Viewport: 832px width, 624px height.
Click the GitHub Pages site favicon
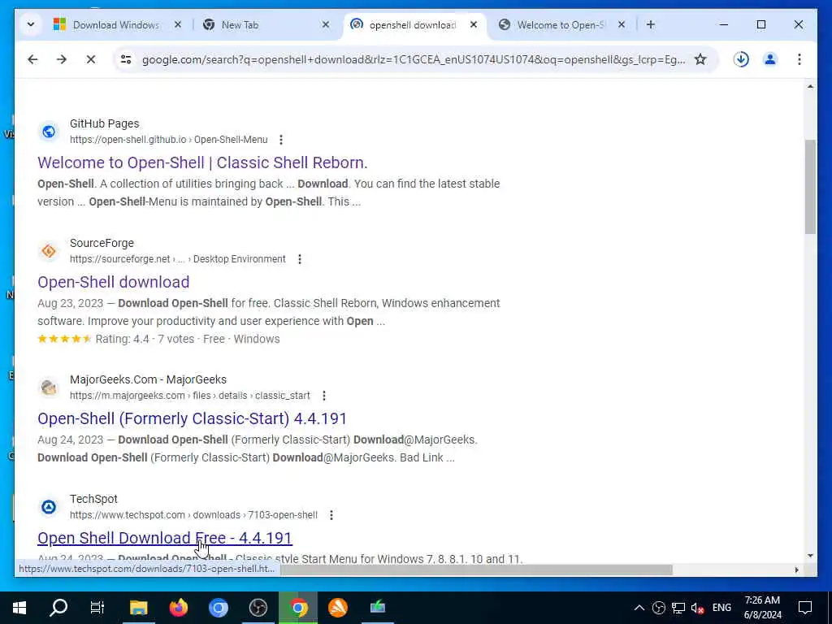[49, 132]
